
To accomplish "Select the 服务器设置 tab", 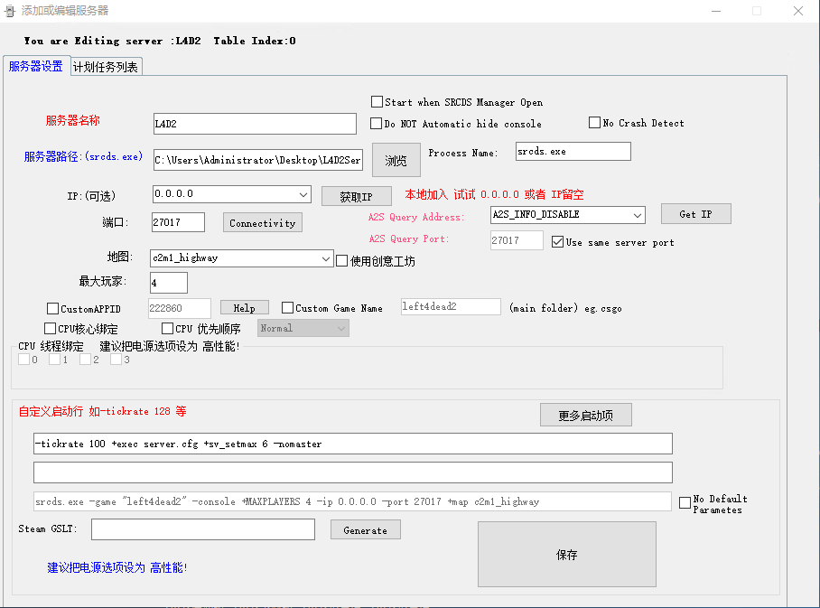I will pyautogui.click(x=36, y=66).
